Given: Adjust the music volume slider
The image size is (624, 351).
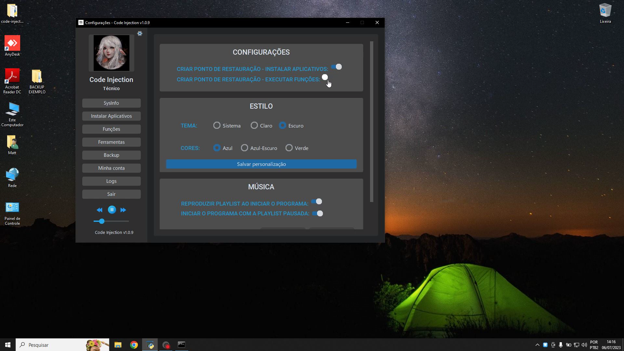Looking at the screenshot, I should pos(111,221).
